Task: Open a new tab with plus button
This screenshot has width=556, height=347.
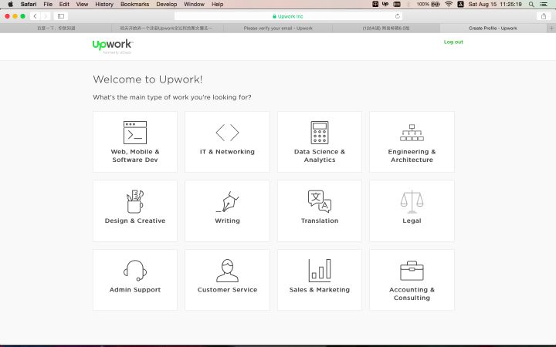Action: (x=551, y=28)
